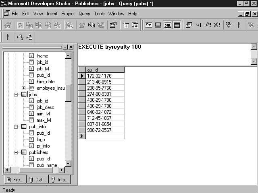Open the Query menu
The height and width of the screenshot is (193, 258).
[84, 14]
